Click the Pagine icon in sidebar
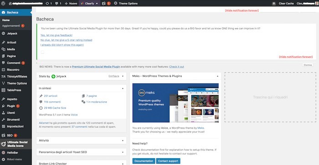The image size is (319, 165). point(4,56)
